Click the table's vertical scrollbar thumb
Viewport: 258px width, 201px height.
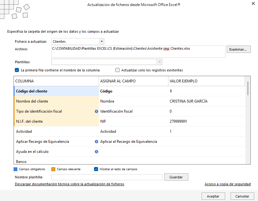tap(248, 88)
